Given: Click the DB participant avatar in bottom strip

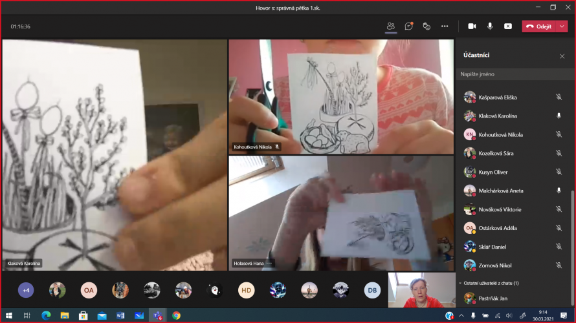Looking at the screenshot, I should point(372,290).
